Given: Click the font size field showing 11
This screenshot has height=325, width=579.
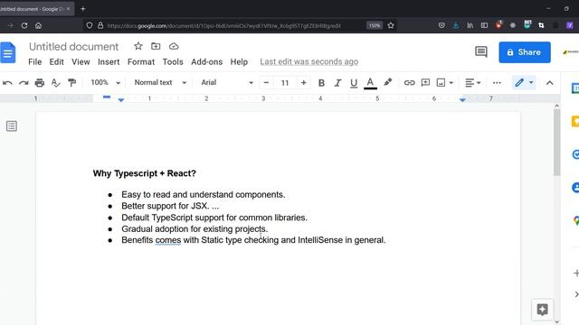Looking at the screenshot, I should coord(285,83).
